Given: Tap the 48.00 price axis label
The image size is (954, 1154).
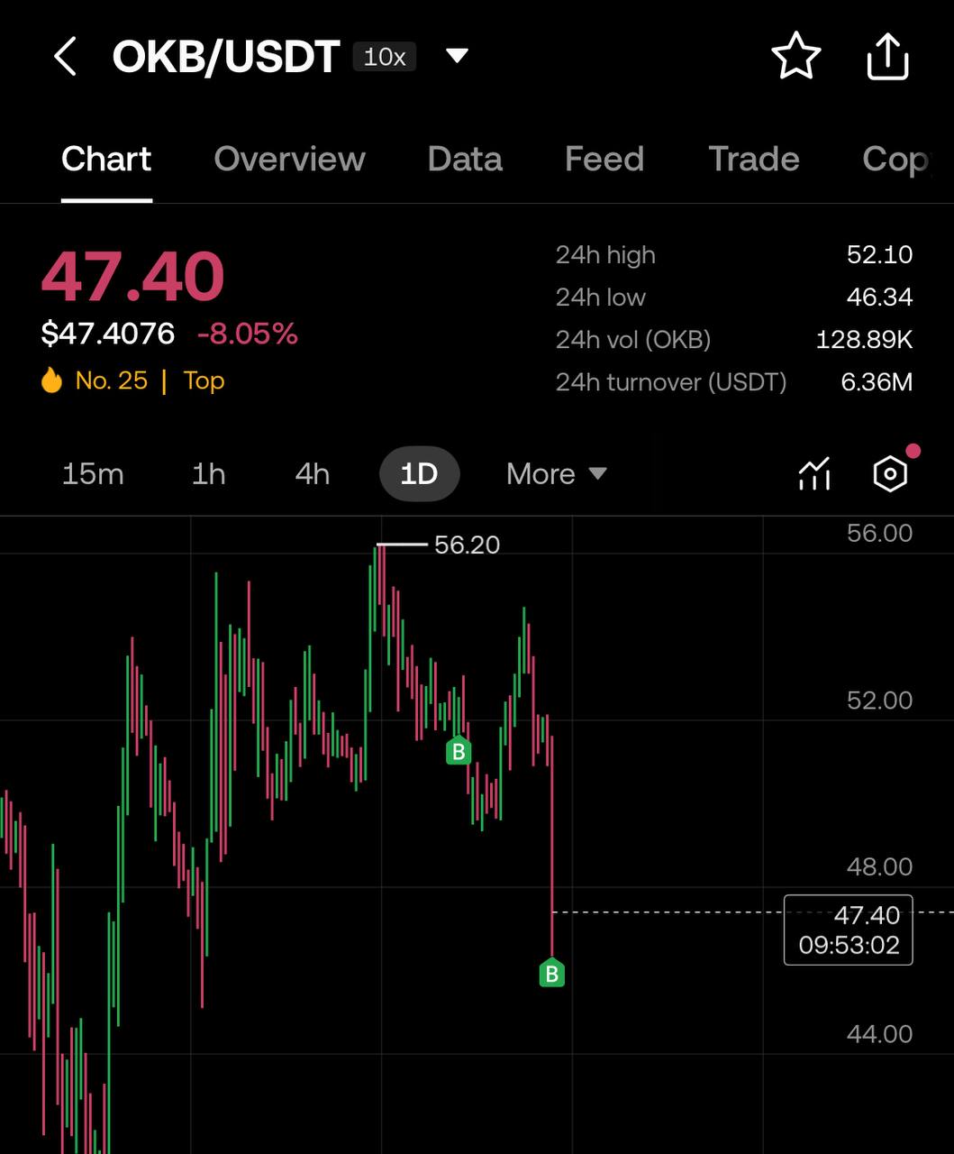Looking at the screenshot, I should 879,866.
